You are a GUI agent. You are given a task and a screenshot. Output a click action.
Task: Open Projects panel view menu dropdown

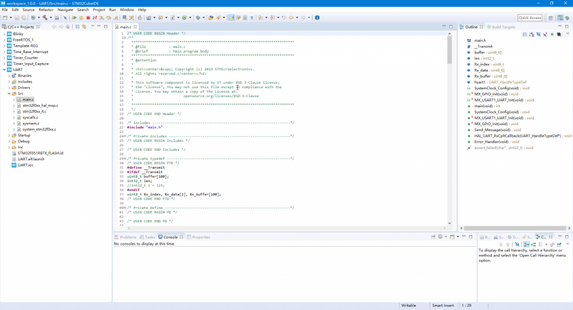[x=92, y=26]
